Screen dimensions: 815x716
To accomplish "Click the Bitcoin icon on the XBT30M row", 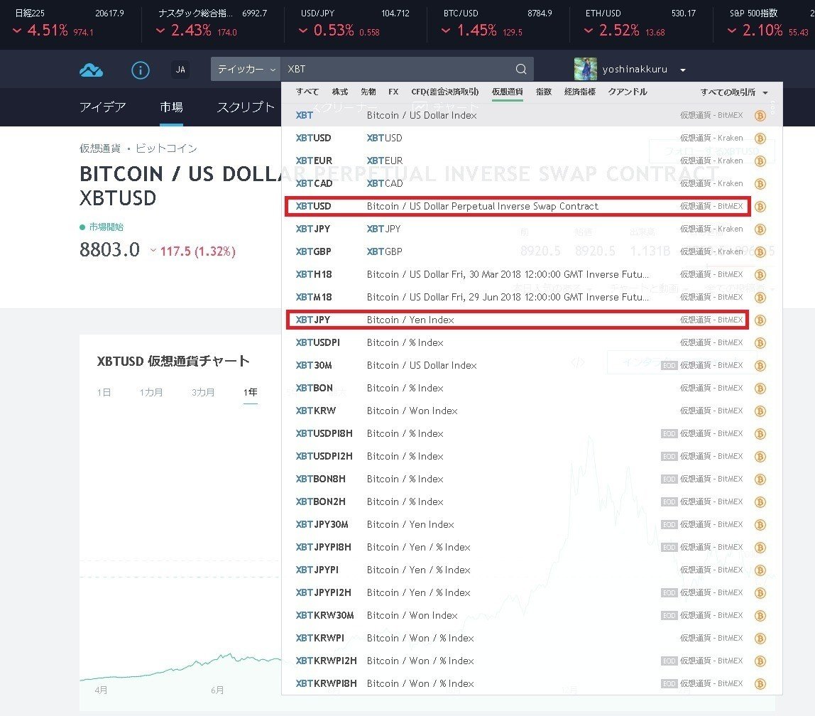I will tap(760, 365).
